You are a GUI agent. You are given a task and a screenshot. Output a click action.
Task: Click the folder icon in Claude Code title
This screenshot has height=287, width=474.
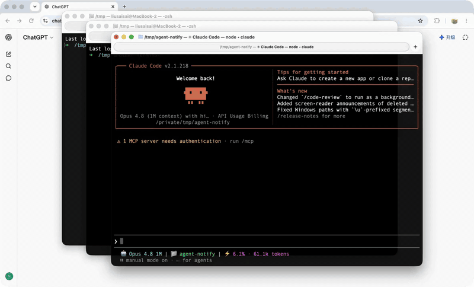tap(140, 37)
